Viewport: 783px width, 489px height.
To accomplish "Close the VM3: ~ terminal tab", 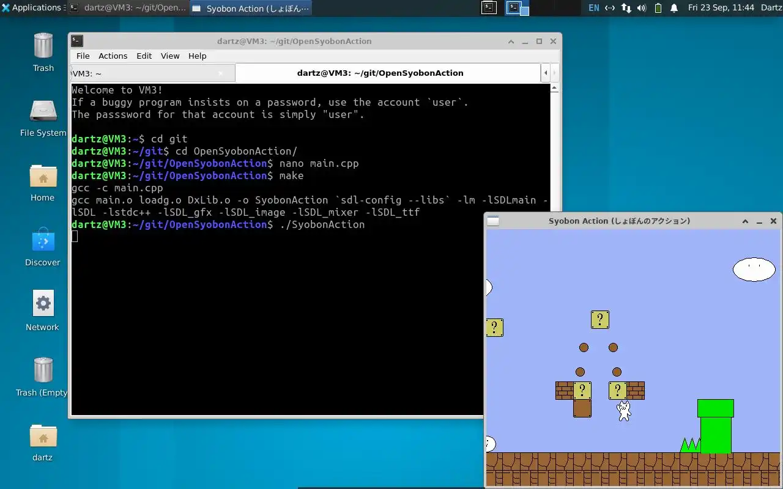I will click(x=221, y=73).
